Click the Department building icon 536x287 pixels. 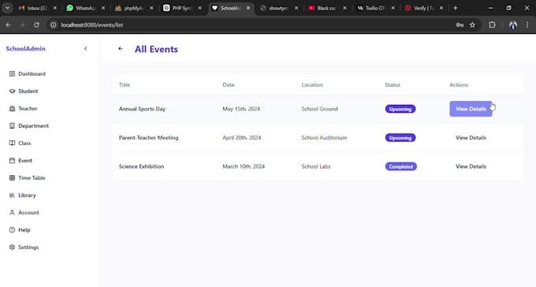(12, 126)
